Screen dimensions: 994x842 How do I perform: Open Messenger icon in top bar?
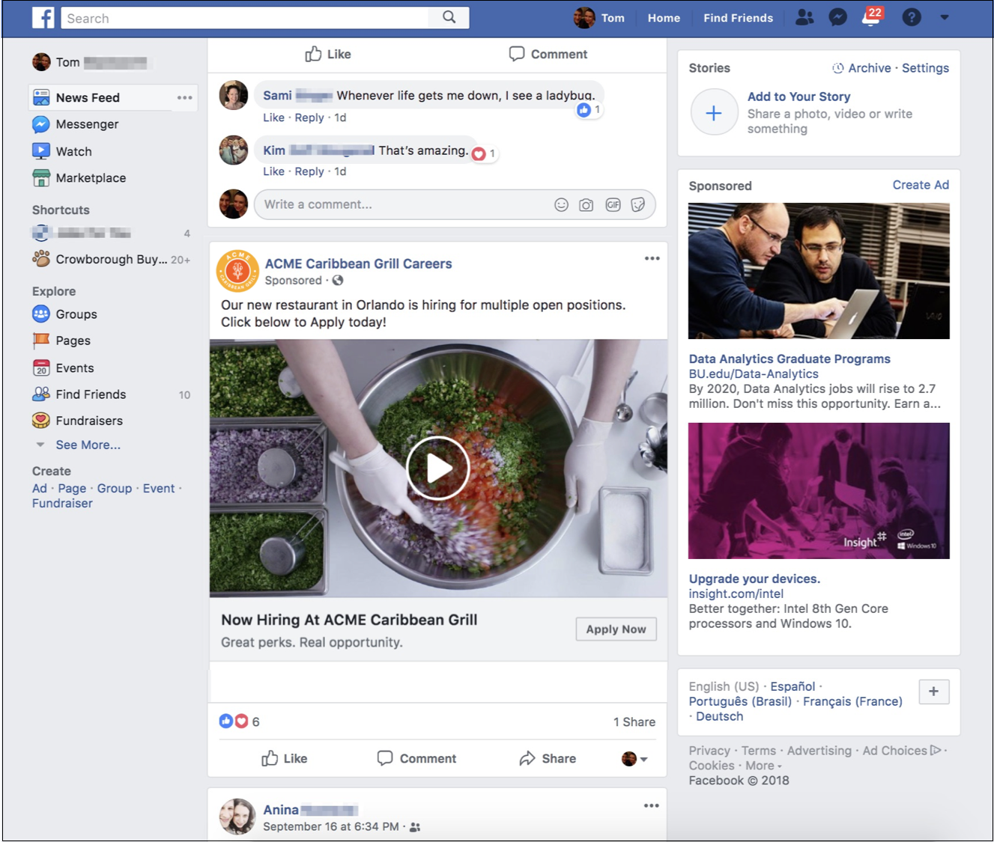pos(837,17)
